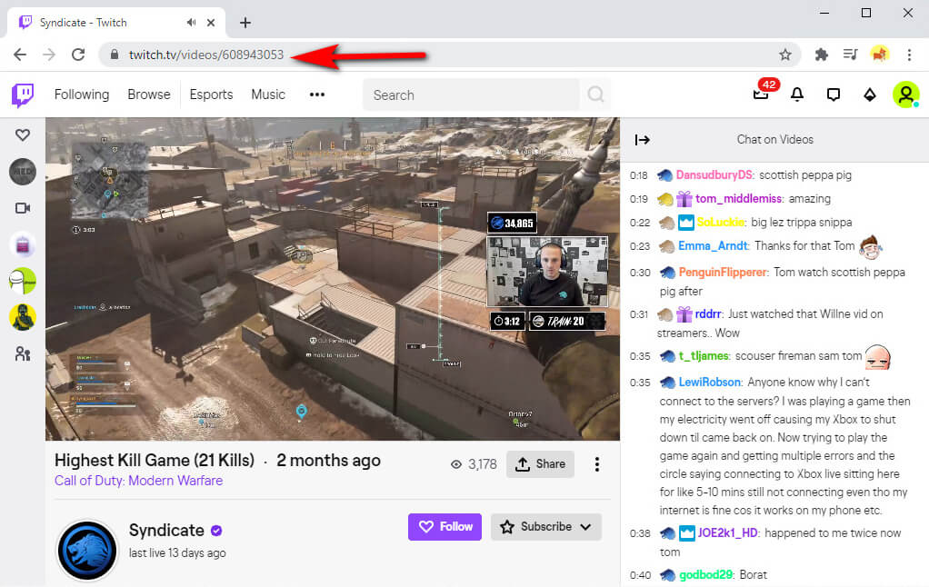This screenshot has height=587, width=929.
Task: Open the whispers chat bubble icon
Action: [x=833, y=95]
